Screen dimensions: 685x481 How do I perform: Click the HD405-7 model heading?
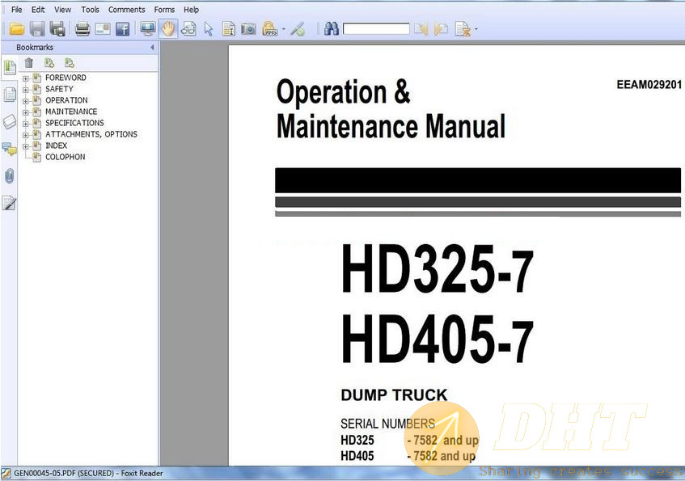(x=437, y=340)
